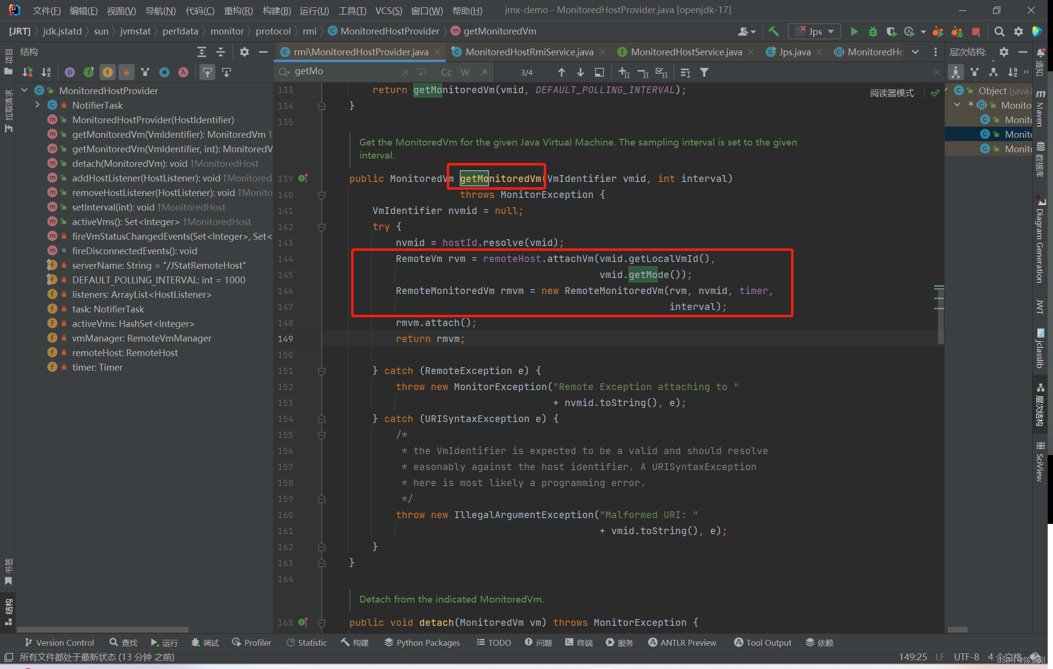Toggle show fields filter in Structure toolbar
1053x669 pixels.
[107, 72]
